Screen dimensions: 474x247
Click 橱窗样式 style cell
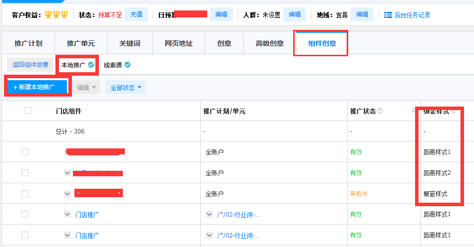click(436, 194)
